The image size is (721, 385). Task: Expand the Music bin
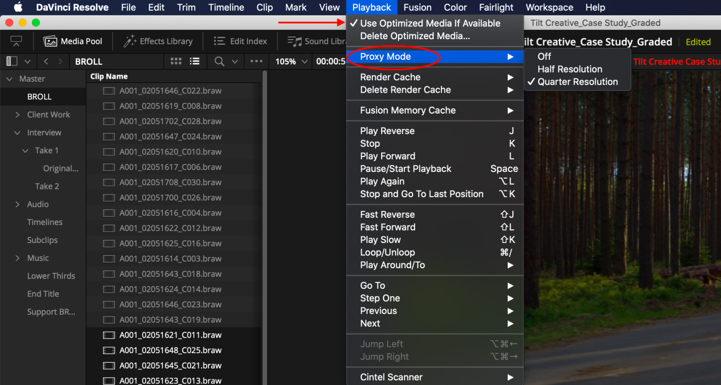click(18, 258)
